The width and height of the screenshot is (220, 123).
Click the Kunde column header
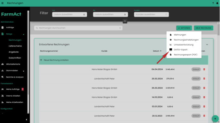[x=104, y=51]
